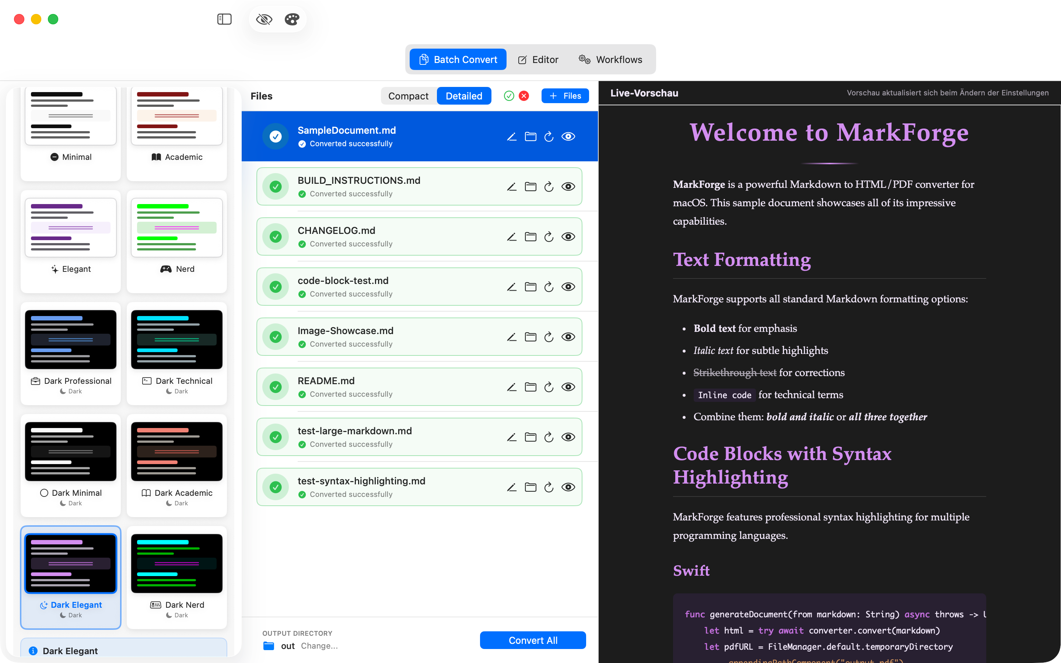
Task: Choose the Elegant theme card
Action: (x=71, y=241)
